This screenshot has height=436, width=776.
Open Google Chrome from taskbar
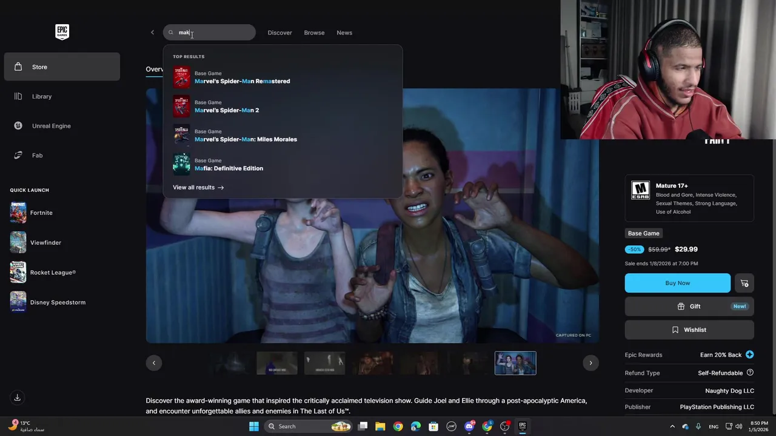click(x=398, y=426)
